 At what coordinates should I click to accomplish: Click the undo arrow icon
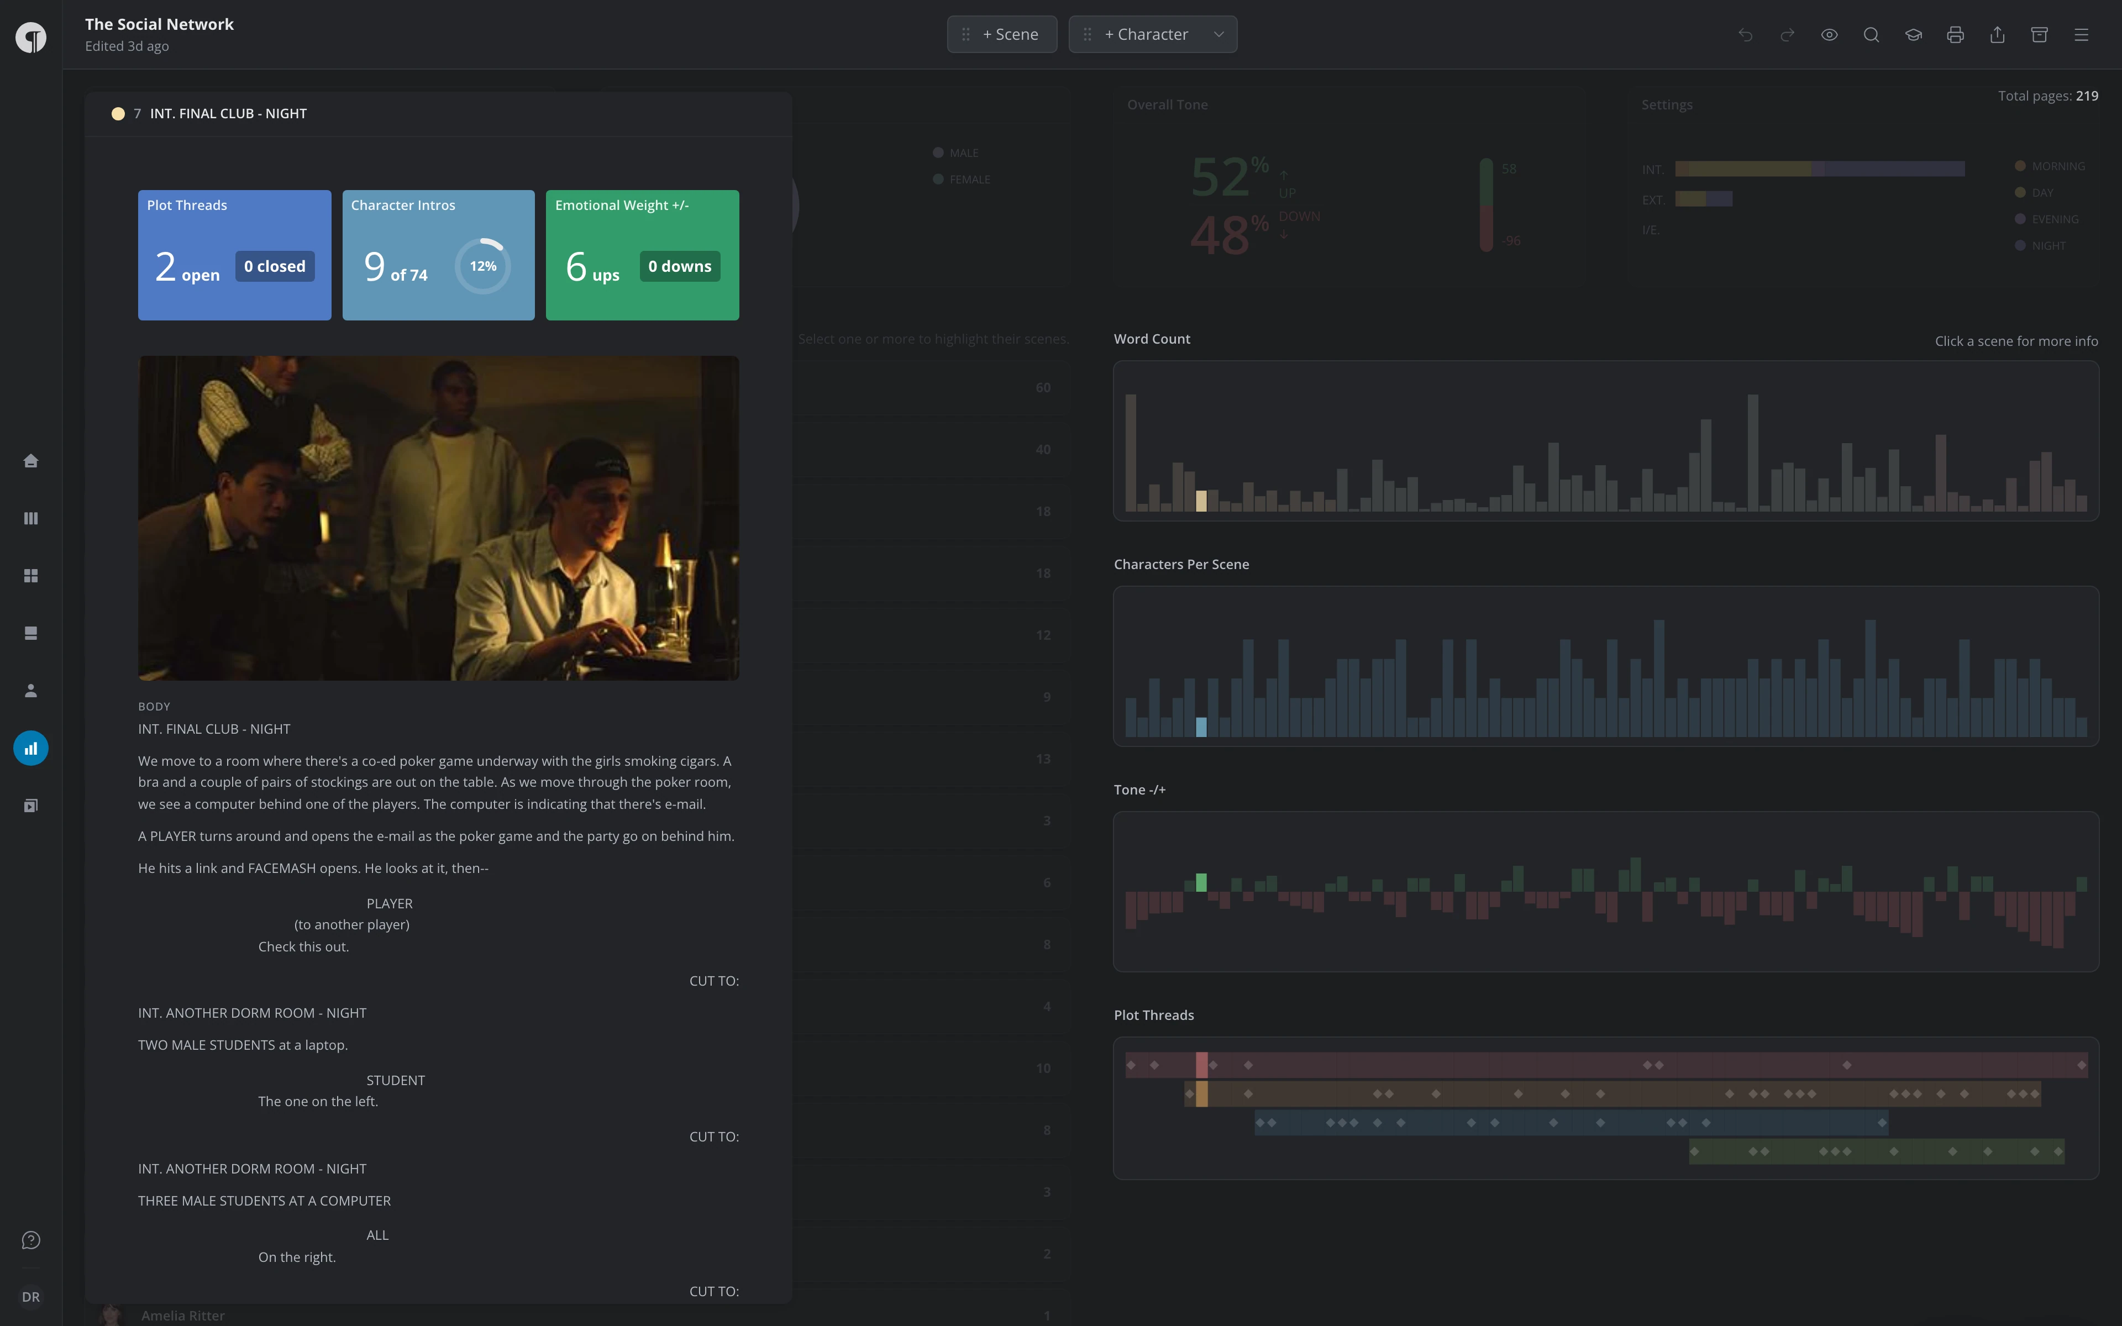(1745, 34)
